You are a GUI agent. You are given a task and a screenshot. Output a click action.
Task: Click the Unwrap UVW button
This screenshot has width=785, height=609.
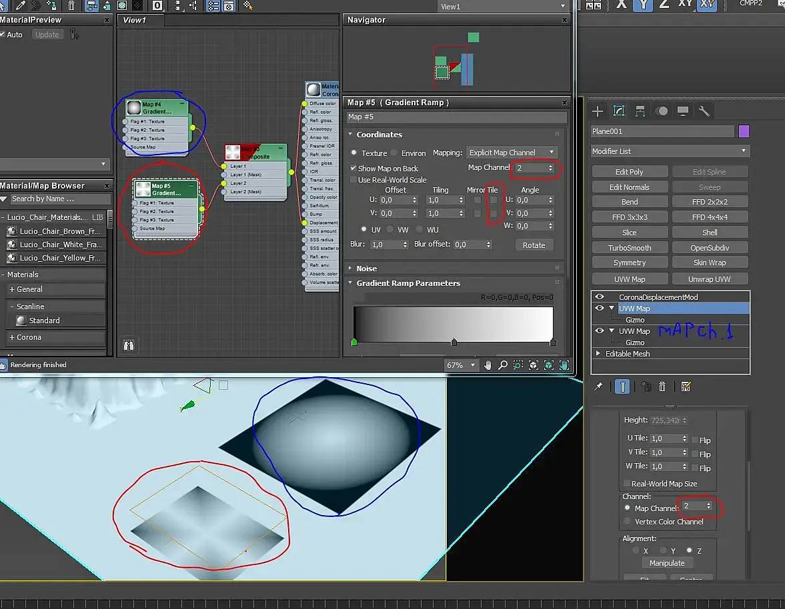click(710, 279)
